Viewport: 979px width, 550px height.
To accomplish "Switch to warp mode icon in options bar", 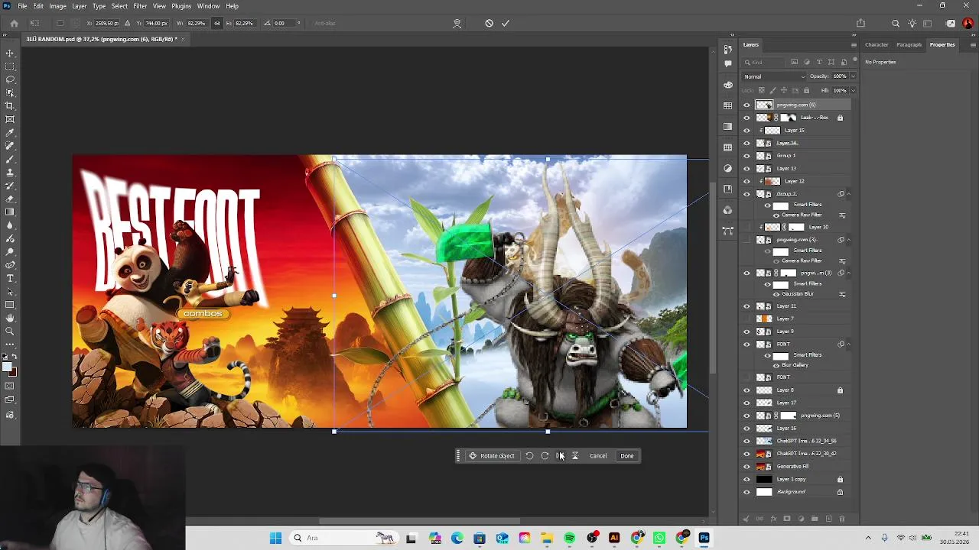I will tap(457, 23).
